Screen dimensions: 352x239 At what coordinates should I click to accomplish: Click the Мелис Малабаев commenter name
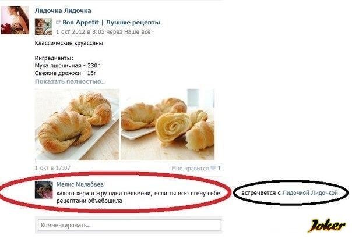pos(80,184)
